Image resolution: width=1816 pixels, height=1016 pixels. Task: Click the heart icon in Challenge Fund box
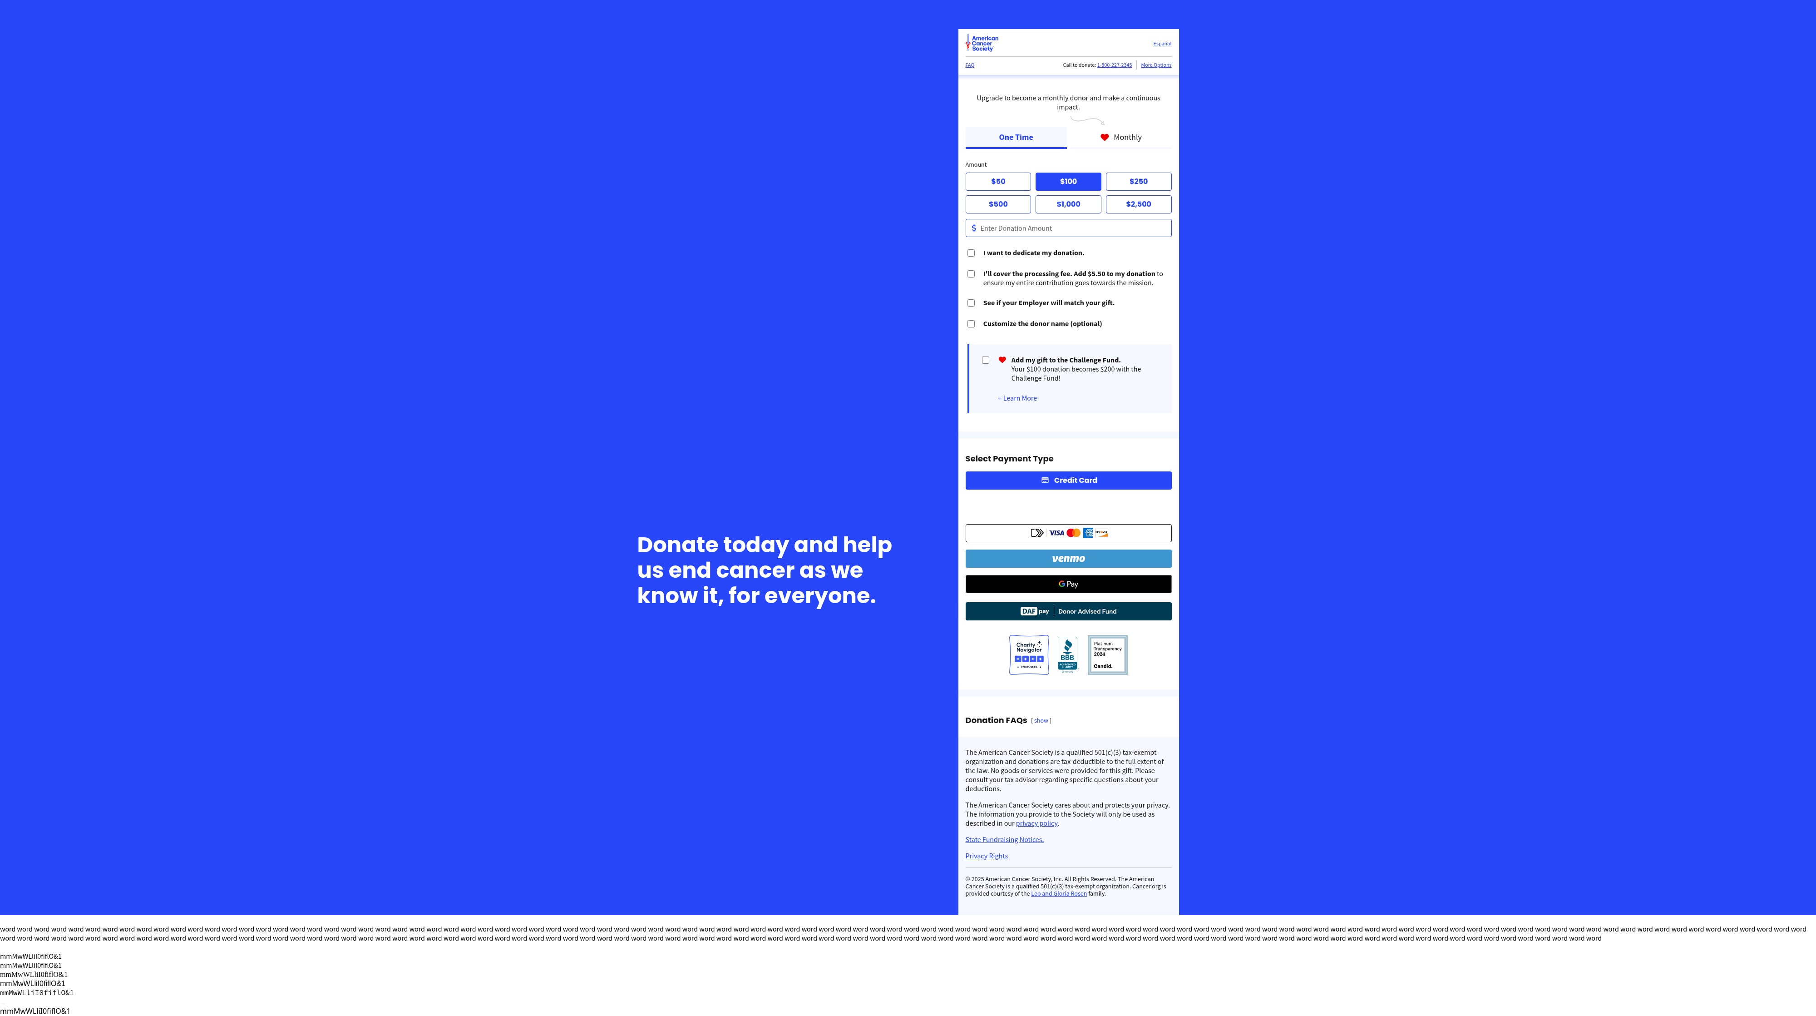coord(1002,360)
